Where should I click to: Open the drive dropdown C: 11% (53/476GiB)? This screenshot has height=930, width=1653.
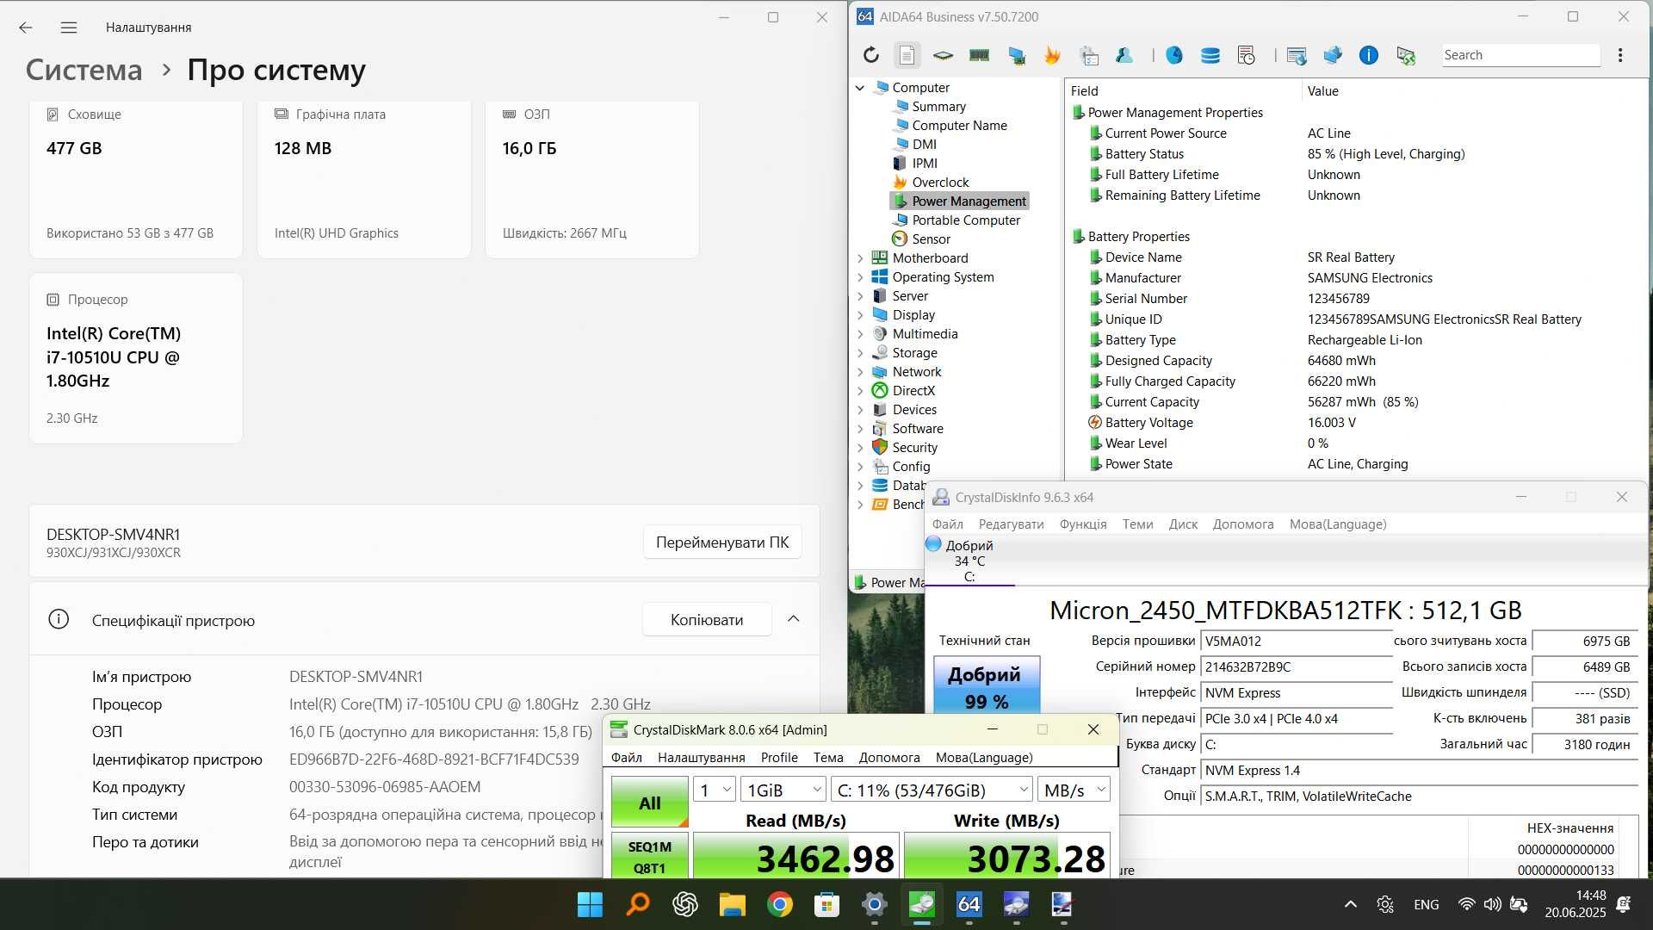tap(932, 790)
